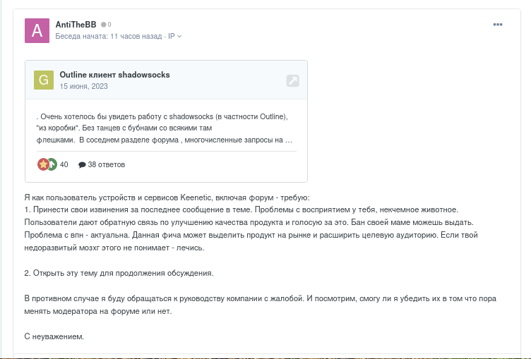Open "Outline клиент shadowsocks" topic title
531x359 pixels.
pos(115,75)
